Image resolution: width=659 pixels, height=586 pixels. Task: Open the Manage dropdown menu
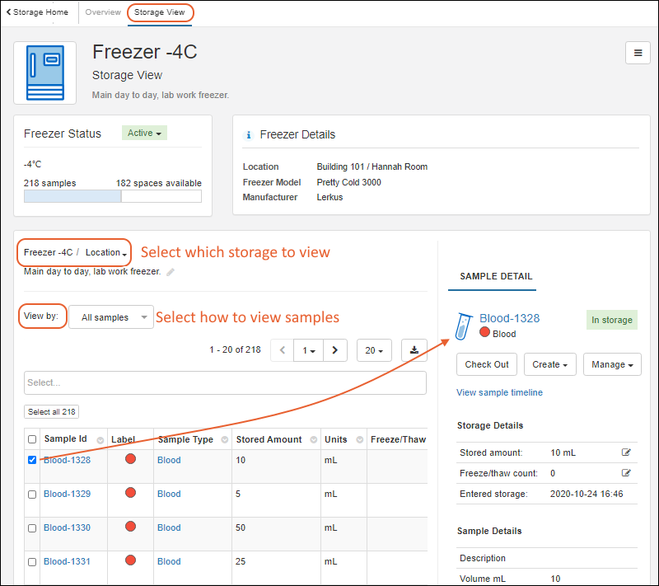coord(611,364)
